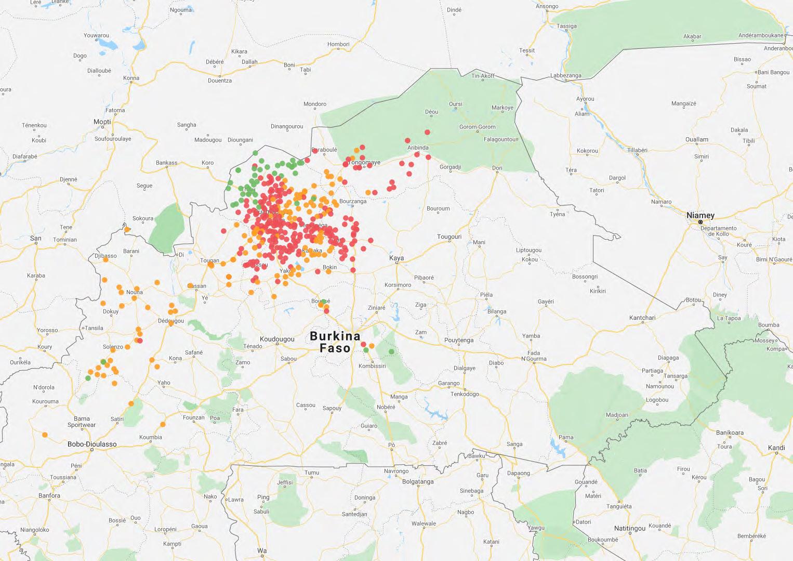This screenshot has width=793, height=561.
Task: Click the Hombori town label
Action: [x=338, y=44]
